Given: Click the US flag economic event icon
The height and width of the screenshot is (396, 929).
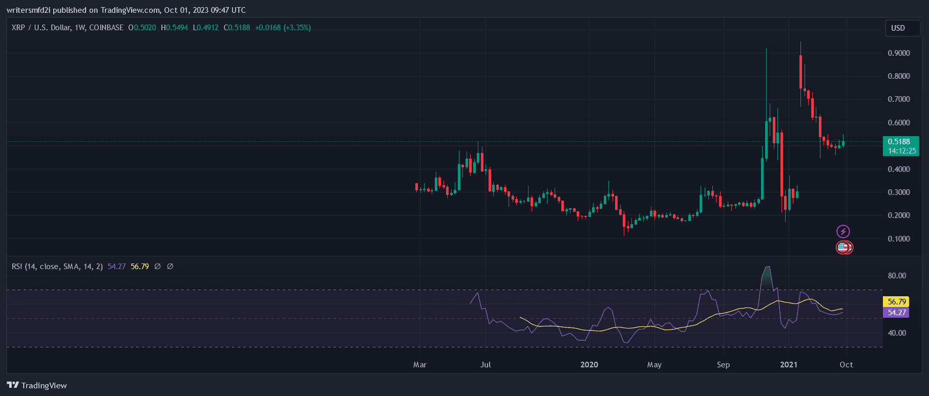Looking at the screenshot, I should pos(842,248).
